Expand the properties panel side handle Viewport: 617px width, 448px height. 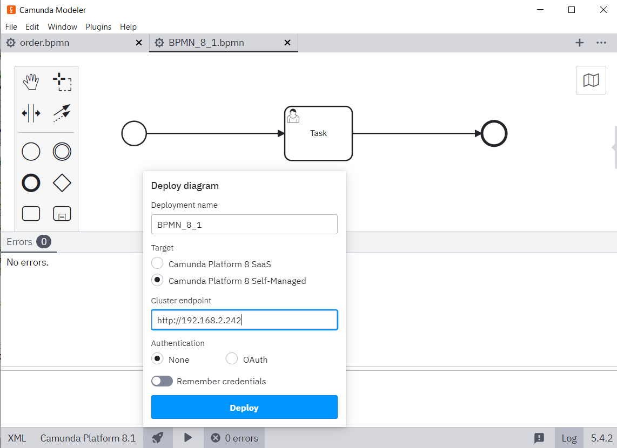pyautogui.click(x=614, y=147)
